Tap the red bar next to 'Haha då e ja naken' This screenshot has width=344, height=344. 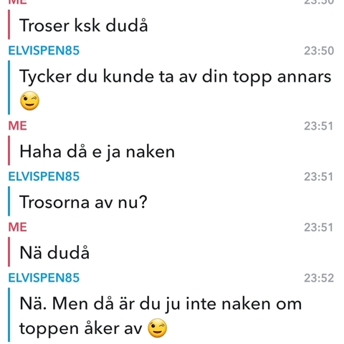coord(9,150)
